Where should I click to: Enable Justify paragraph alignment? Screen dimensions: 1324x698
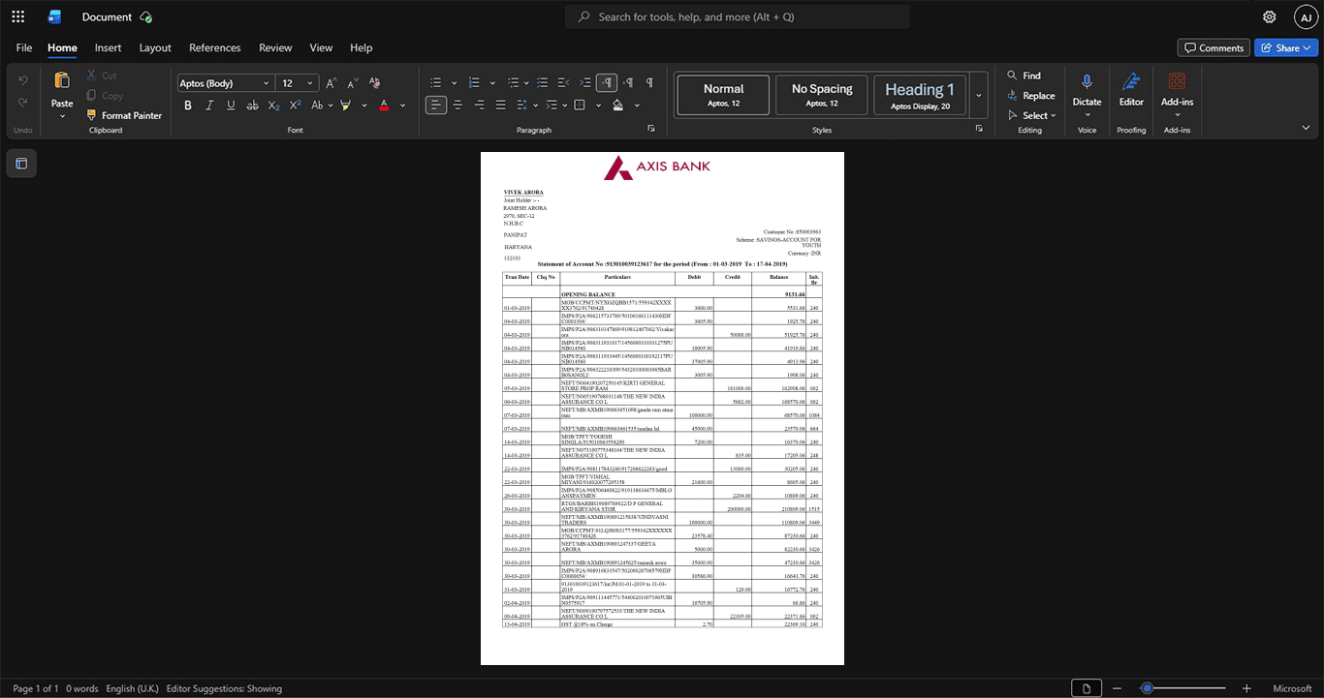tap(500, 105)
